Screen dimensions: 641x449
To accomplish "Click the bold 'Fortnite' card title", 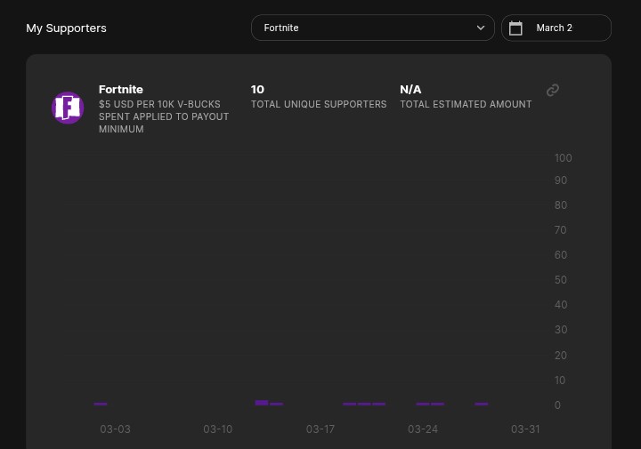I will (x=121, y=90).
